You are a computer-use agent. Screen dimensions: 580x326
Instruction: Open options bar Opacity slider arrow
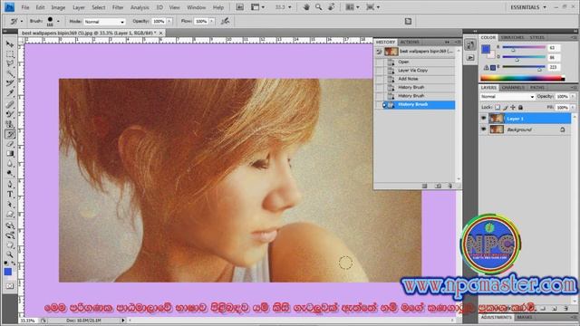click(169, 22)
